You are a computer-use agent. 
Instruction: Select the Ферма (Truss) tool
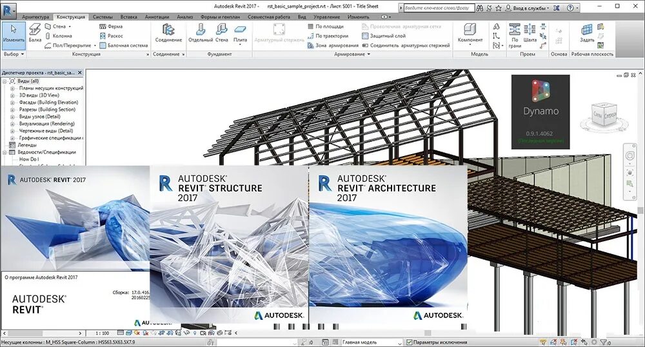[x=111, y=26]
